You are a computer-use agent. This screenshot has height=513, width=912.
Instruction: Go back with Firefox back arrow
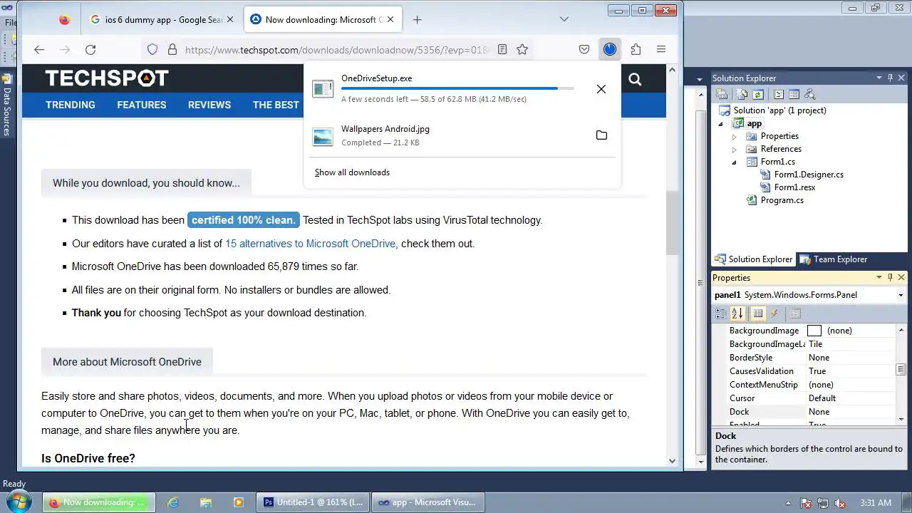click(39, 49)
